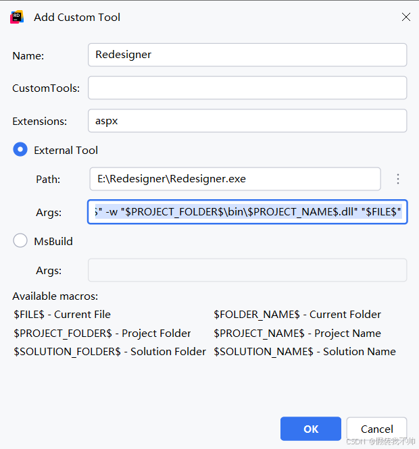This screenshot has height=449, width=419.
Task: Dismiss dialog with the Cancel button
Action: (376, 429)
